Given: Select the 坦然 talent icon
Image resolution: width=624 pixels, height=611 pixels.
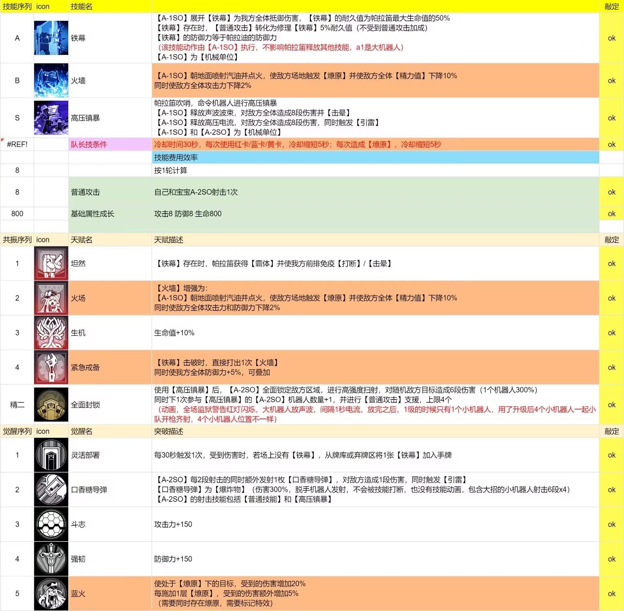Looking at the screenshot, I should click(51, 263).
